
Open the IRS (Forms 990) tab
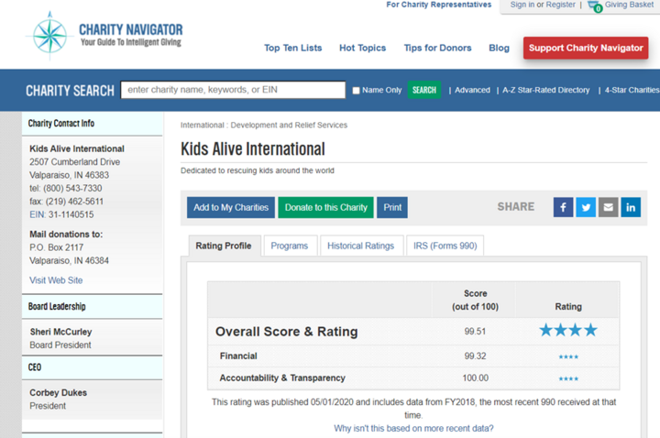click(445, 246)
